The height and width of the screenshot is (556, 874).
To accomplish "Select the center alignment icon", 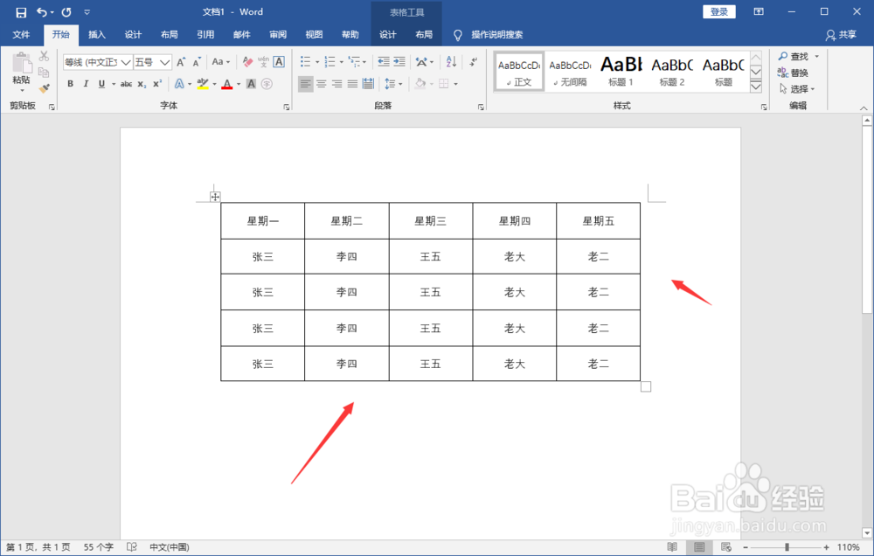I will 321,82.
